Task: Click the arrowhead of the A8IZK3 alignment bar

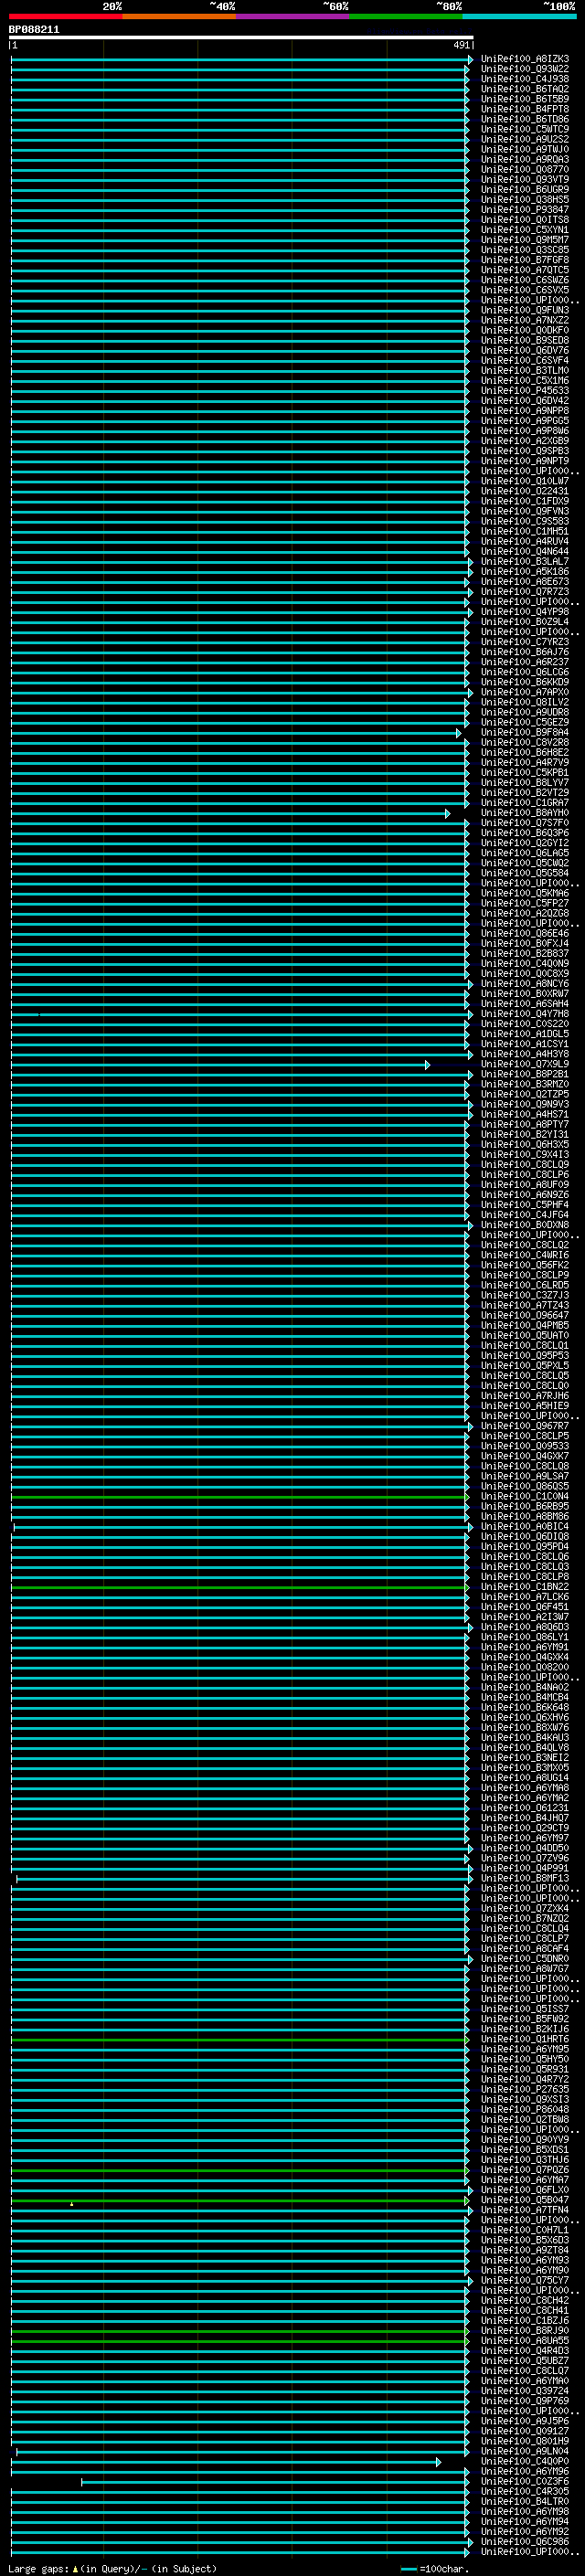Action: 470,60
